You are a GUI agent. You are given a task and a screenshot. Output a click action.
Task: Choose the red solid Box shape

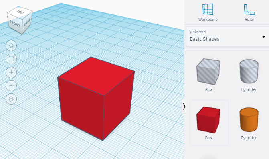[x=208, y=123]
